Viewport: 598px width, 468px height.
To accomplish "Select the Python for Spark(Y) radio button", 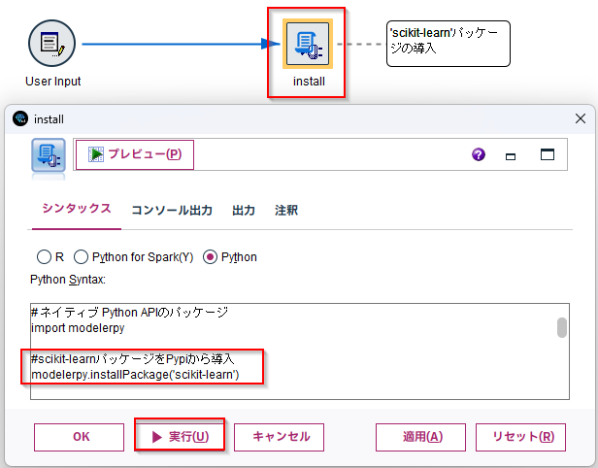I will 81,256.
